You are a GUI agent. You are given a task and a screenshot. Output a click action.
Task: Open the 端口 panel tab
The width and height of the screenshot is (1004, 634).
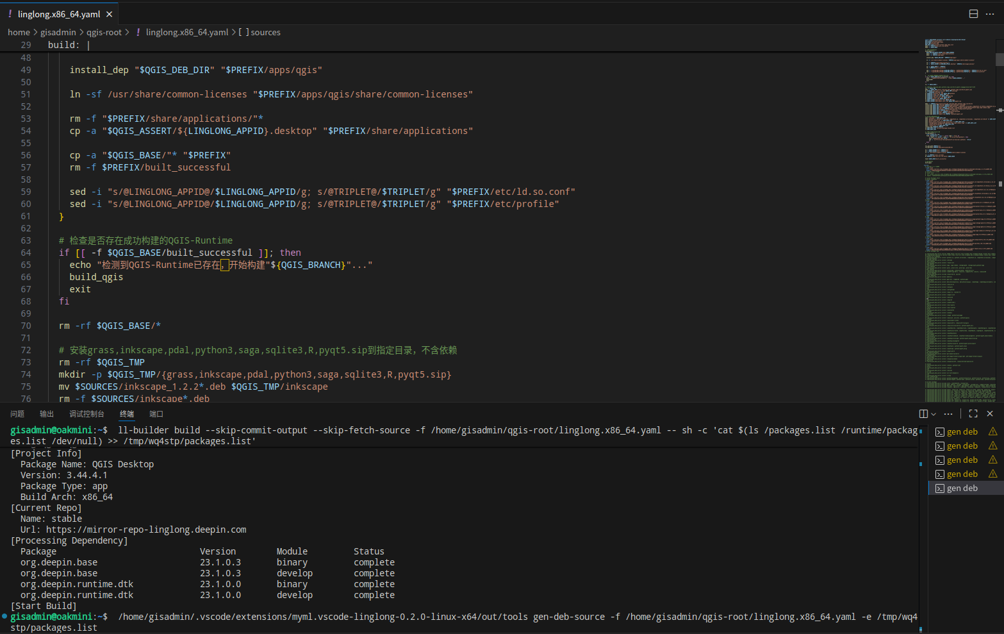[x=156, y=414]
